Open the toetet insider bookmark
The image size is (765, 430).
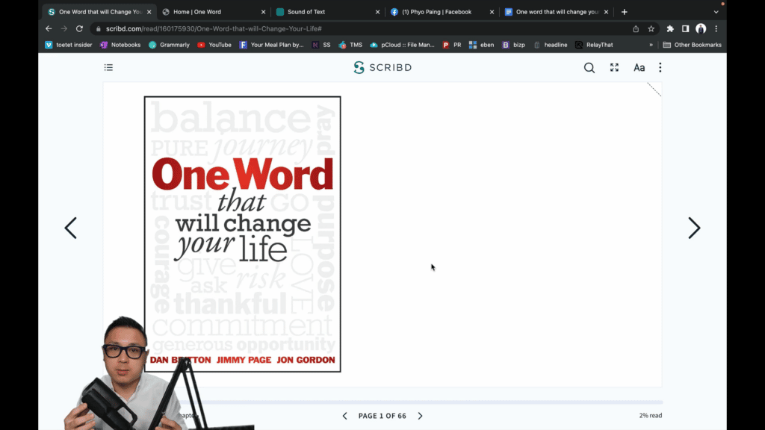(x=68, y=45)
